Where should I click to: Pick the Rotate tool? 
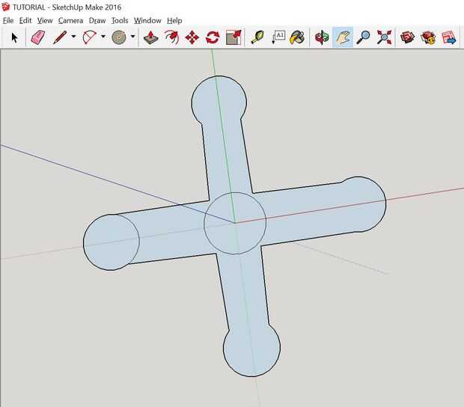[x=213, y=37]
